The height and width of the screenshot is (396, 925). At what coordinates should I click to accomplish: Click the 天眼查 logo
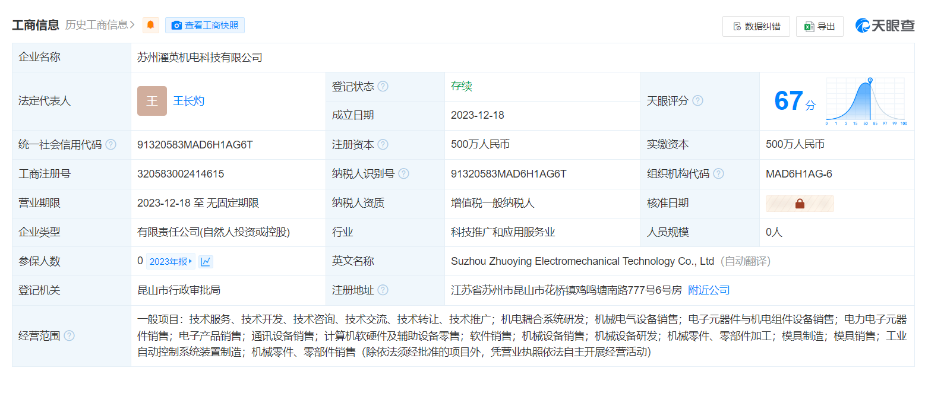point(885,26)
